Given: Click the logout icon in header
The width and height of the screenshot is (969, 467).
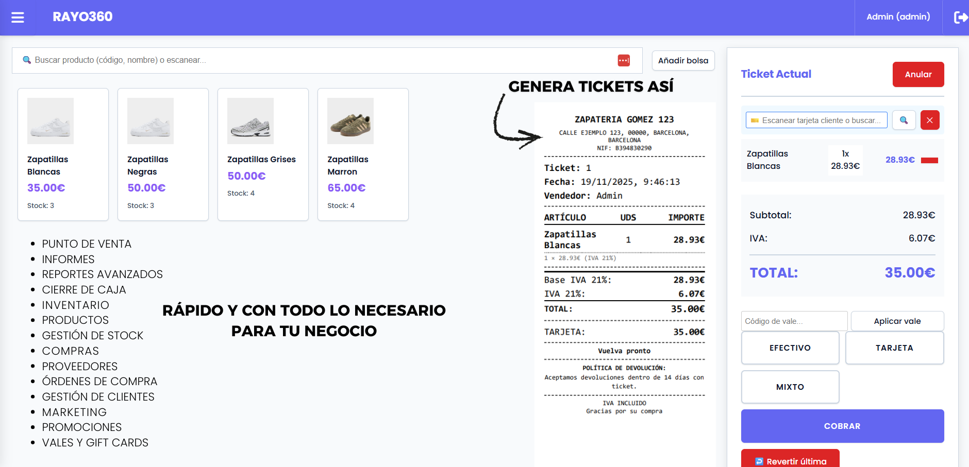Looking at the screenshot, I should (x=960, y=18).
